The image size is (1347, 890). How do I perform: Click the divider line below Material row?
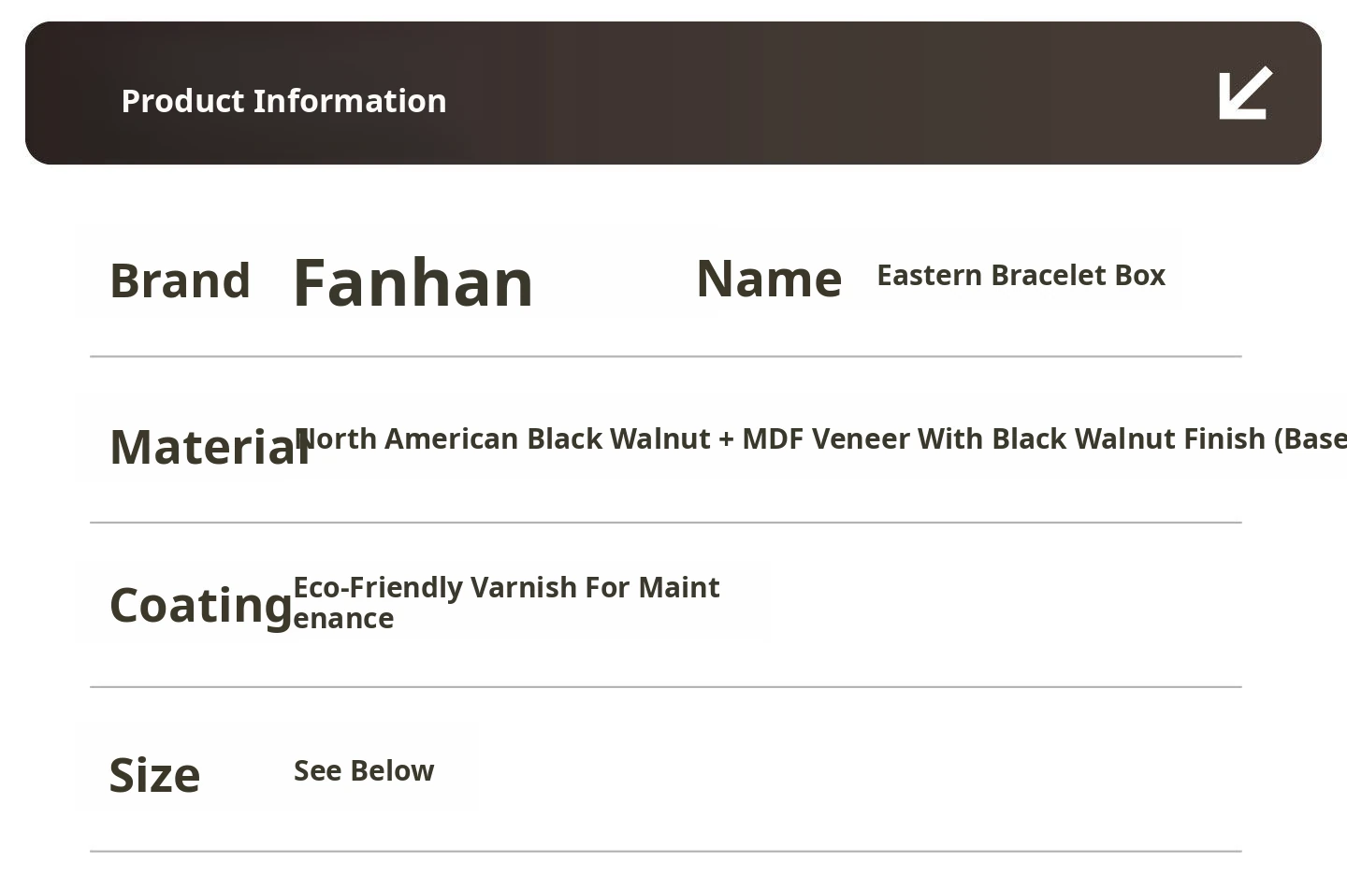(x=665, y=523)
